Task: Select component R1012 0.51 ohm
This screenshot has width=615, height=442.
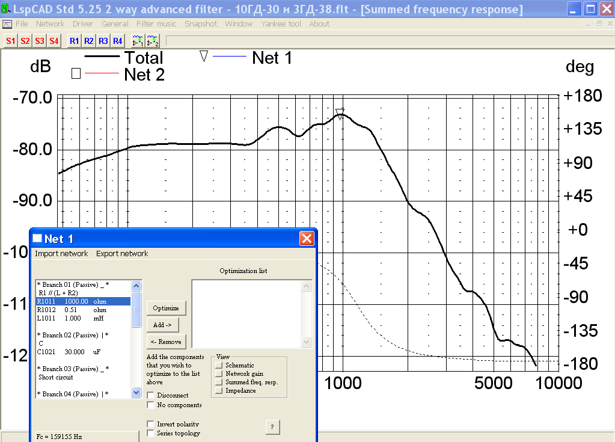Action: (83, 310)
